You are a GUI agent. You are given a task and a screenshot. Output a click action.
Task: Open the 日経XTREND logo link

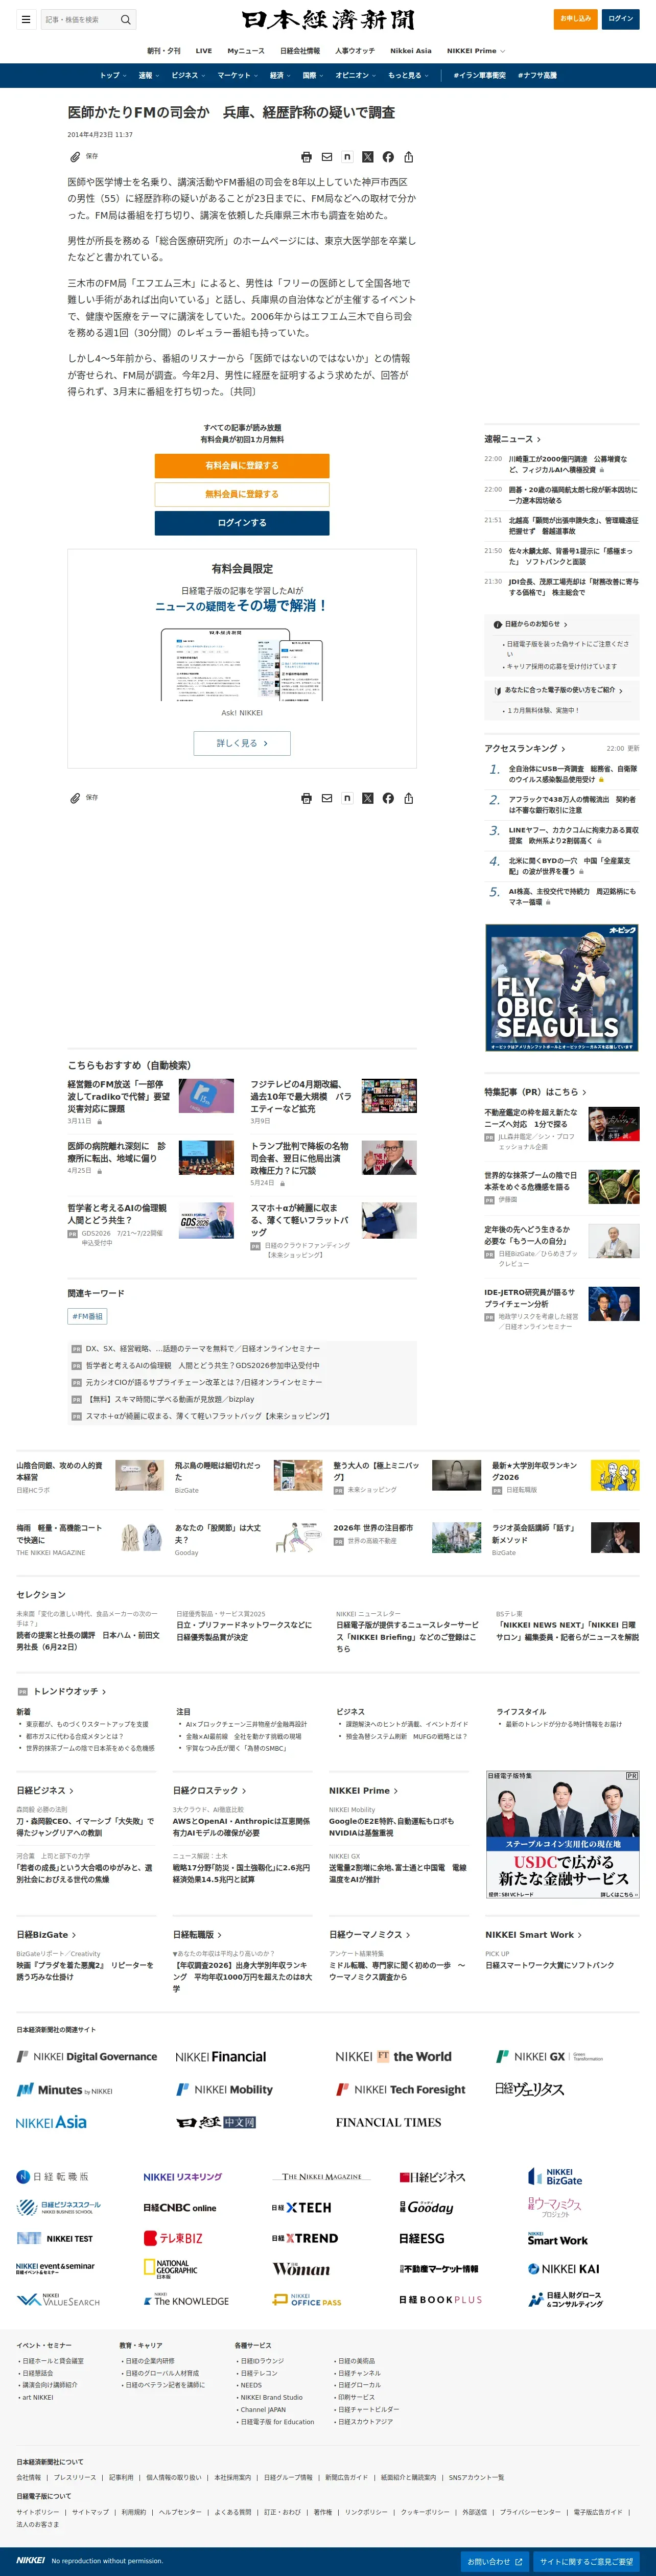pyautogui.click(x=305, y=2238)
